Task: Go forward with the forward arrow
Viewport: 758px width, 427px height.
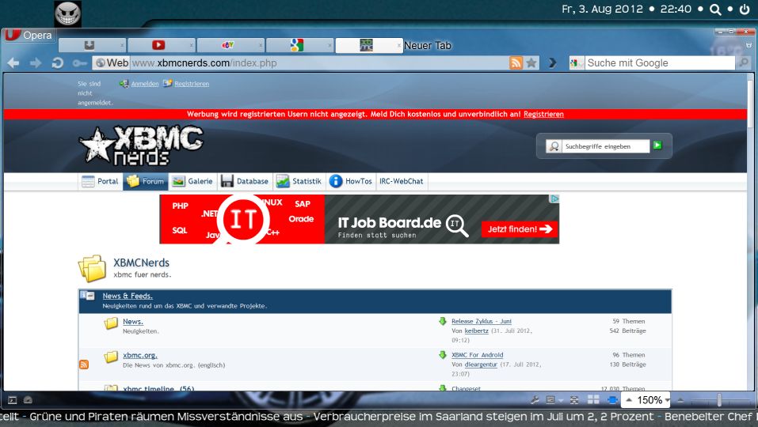Action: 36,62
